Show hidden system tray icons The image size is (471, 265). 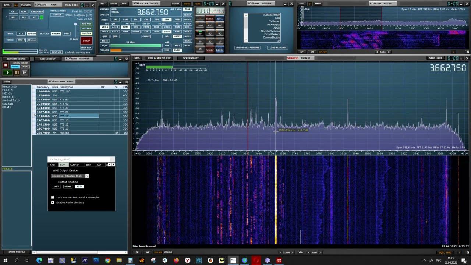pyautogui.click(x=424, y=261)
